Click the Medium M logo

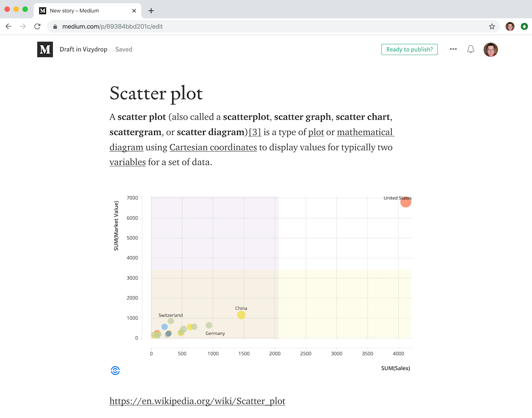click(x=45, y=49)
